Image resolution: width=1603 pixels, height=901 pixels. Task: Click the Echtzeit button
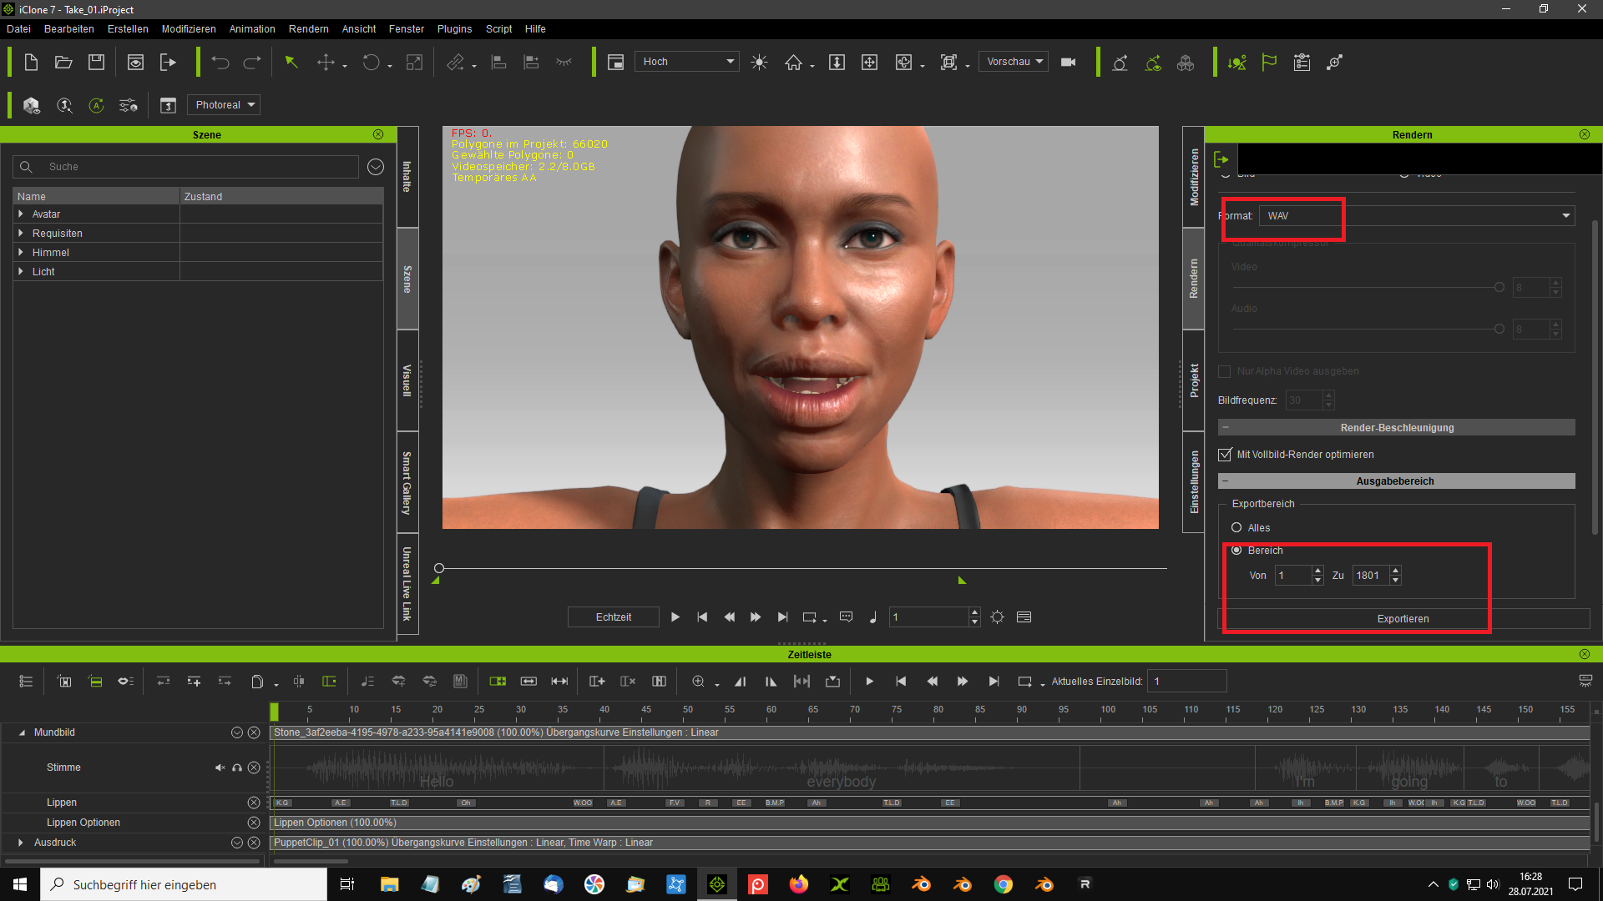tap(614, 617)
